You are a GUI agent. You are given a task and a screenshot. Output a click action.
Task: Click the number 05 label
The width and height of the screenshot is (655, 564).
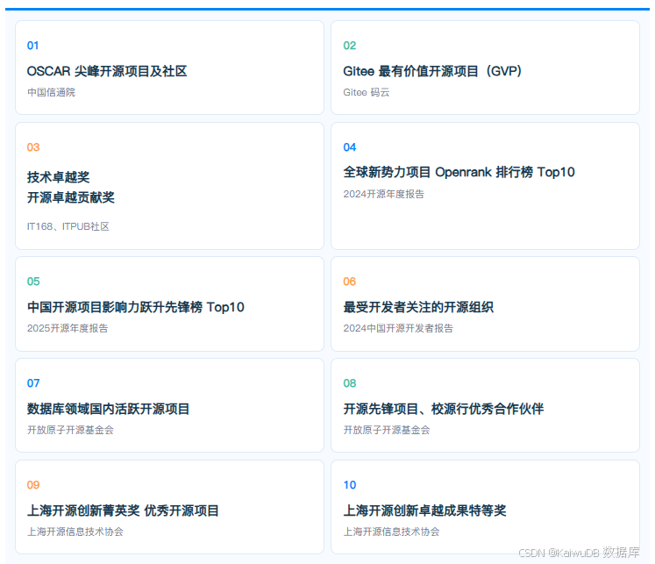(x=33, y=282)
